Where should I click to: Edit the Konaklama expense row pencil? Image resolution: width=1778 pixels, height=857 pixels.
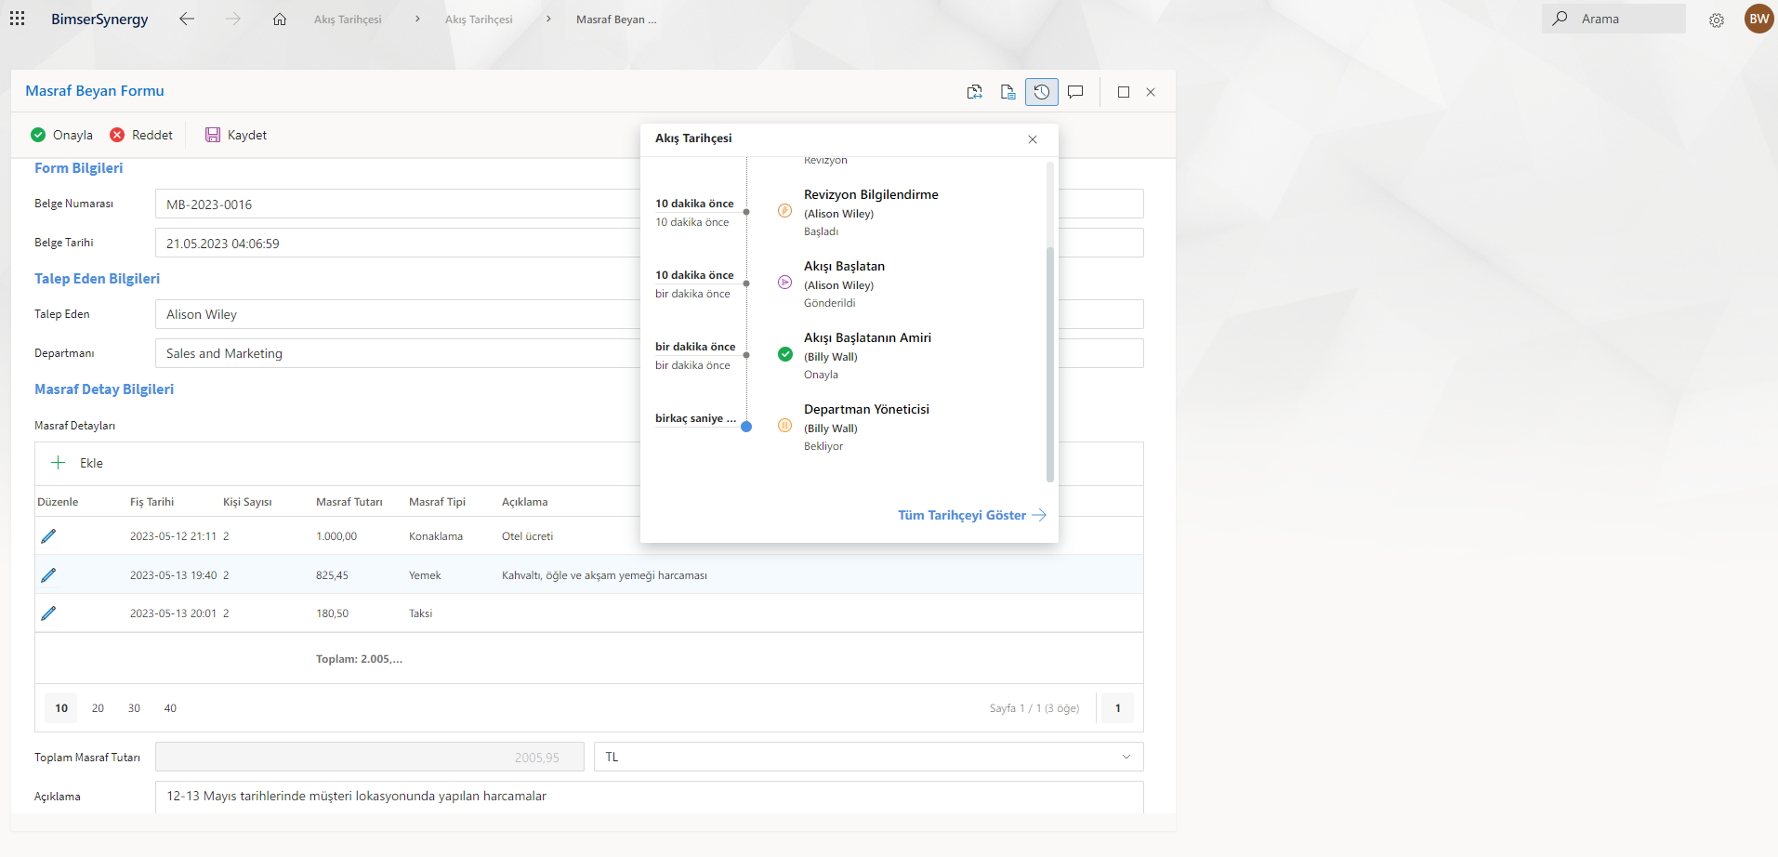[x=48, y=536]
